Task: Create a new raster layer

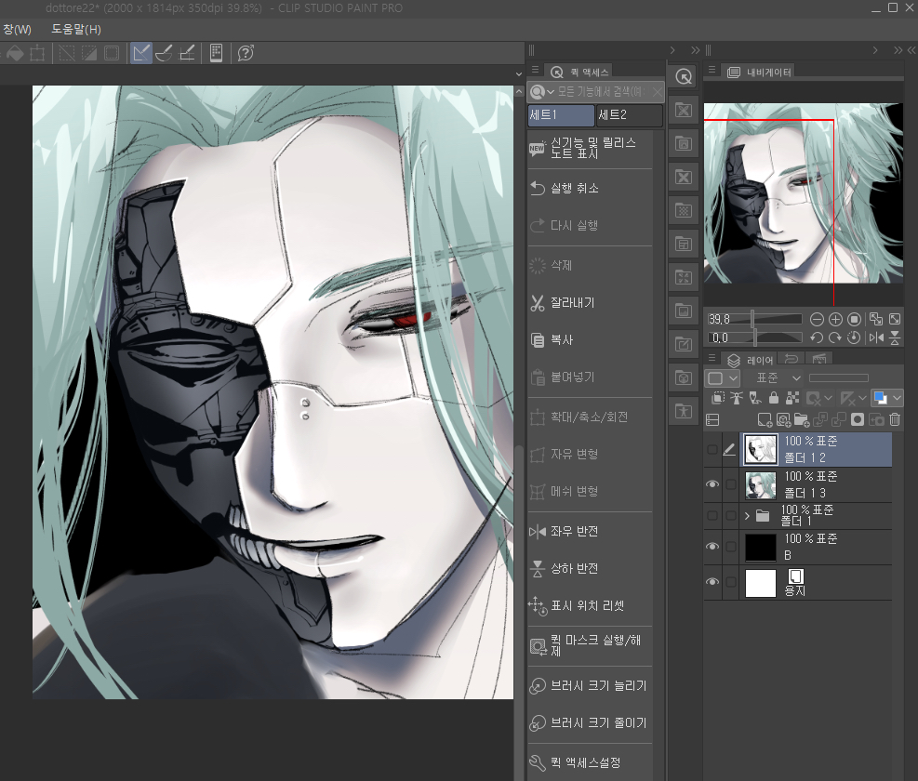Action: 765,419
